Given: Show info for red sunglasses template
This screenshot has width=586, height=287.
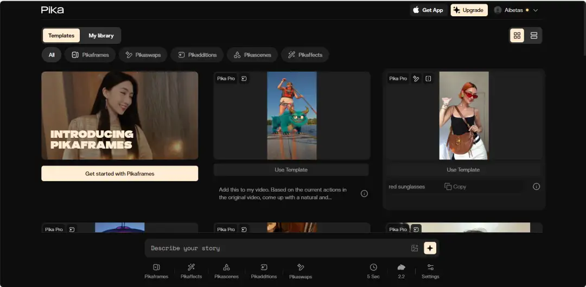Looking at the screenshot, I should click(536, 187).
